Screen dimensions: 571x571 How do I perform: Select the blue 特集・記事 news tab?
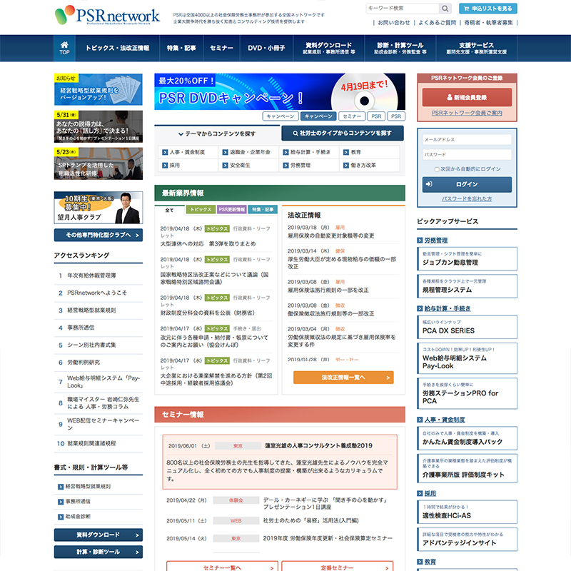tap(263, 209)
